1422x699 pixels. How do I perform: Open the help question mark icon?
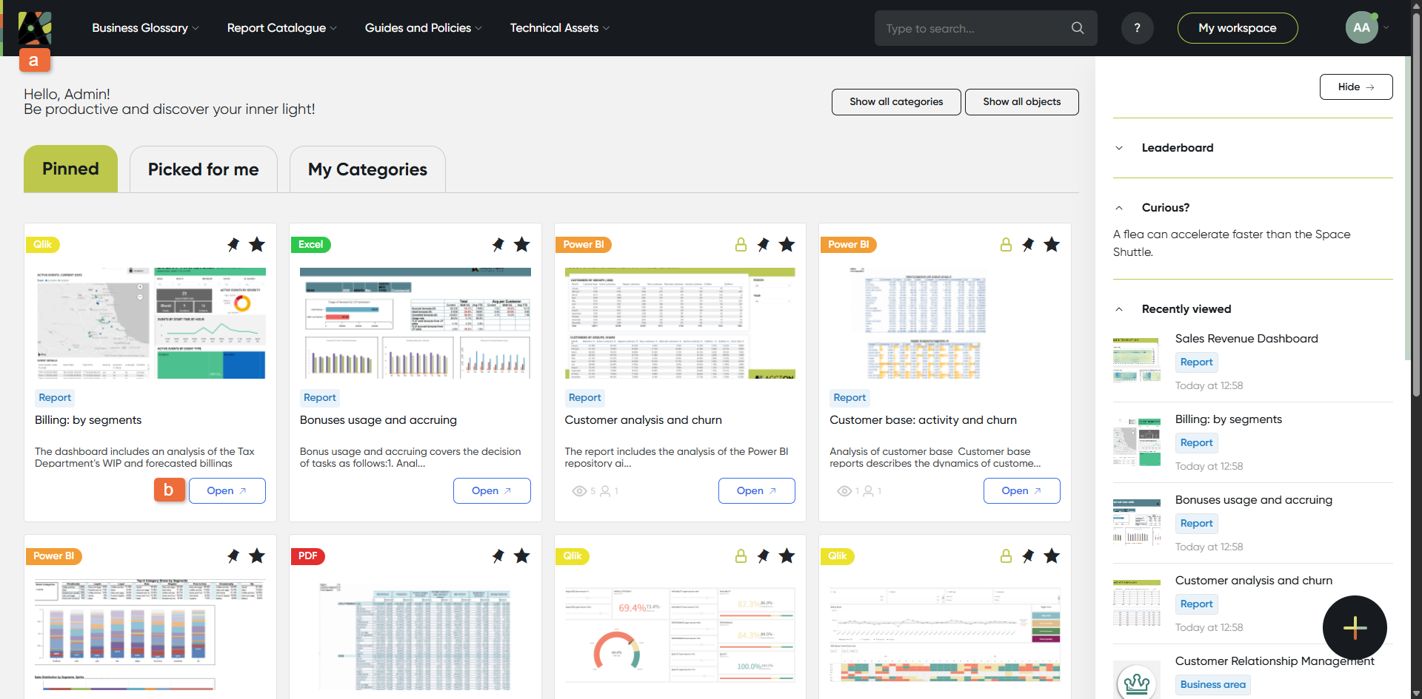pos(1137,28)
